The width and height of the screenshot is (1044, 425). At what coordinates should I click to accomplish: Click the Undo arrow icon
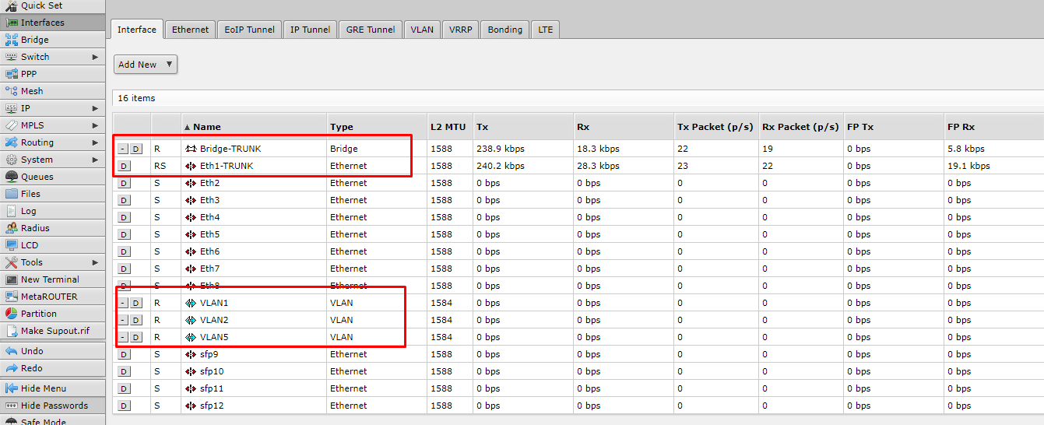click(x=12, y=351)
